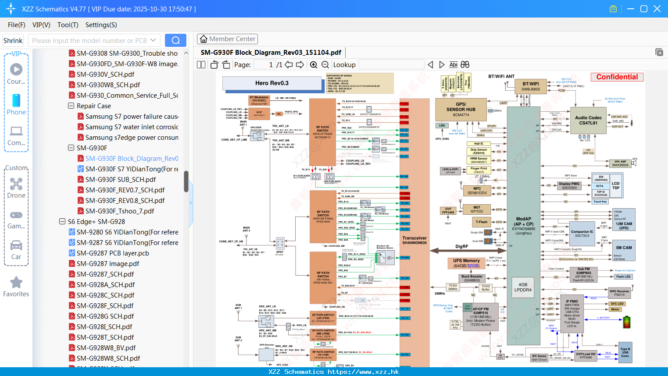
Task: Open the VIP(V) menu
Action: coord(41,25)
